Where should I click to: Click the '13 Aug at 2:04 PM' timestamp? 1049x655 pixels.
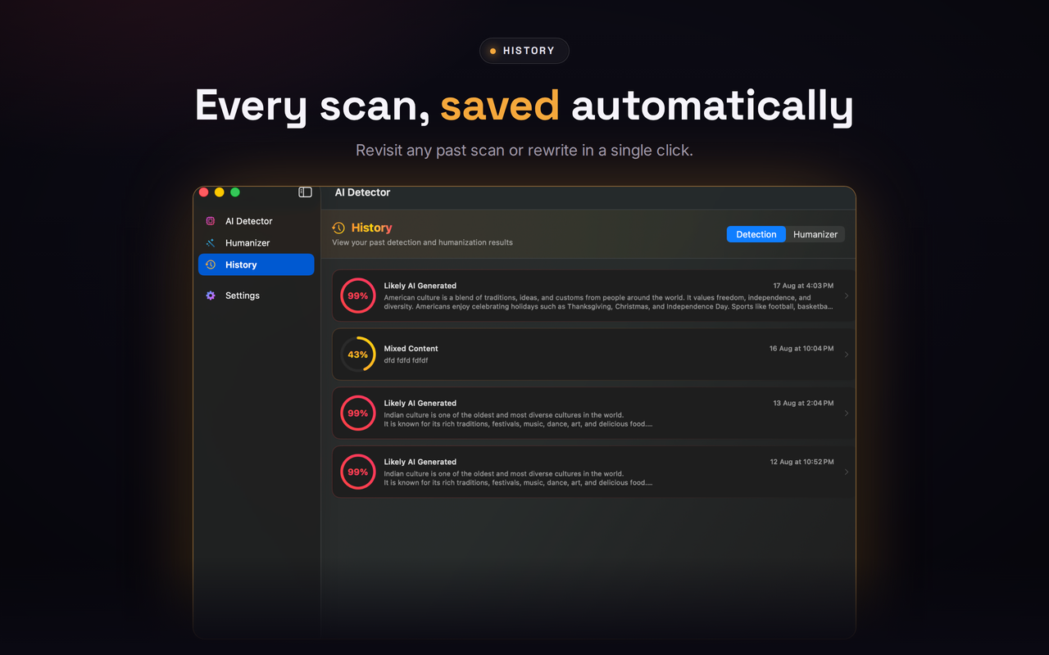[x=803, y=403]
